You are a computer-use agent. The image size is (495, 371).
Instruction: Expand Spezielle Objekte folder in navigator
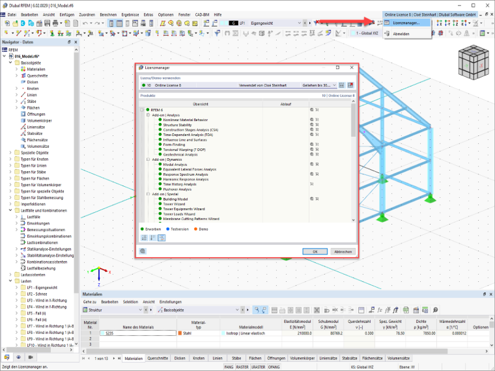click(10, 153)
